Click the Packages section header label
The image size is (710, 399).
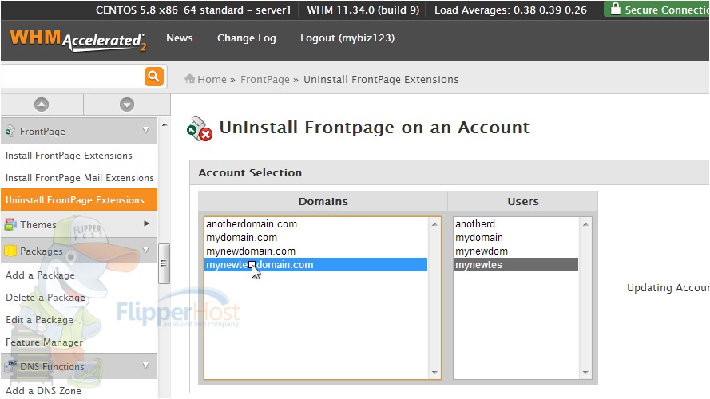tap(42, 251)
